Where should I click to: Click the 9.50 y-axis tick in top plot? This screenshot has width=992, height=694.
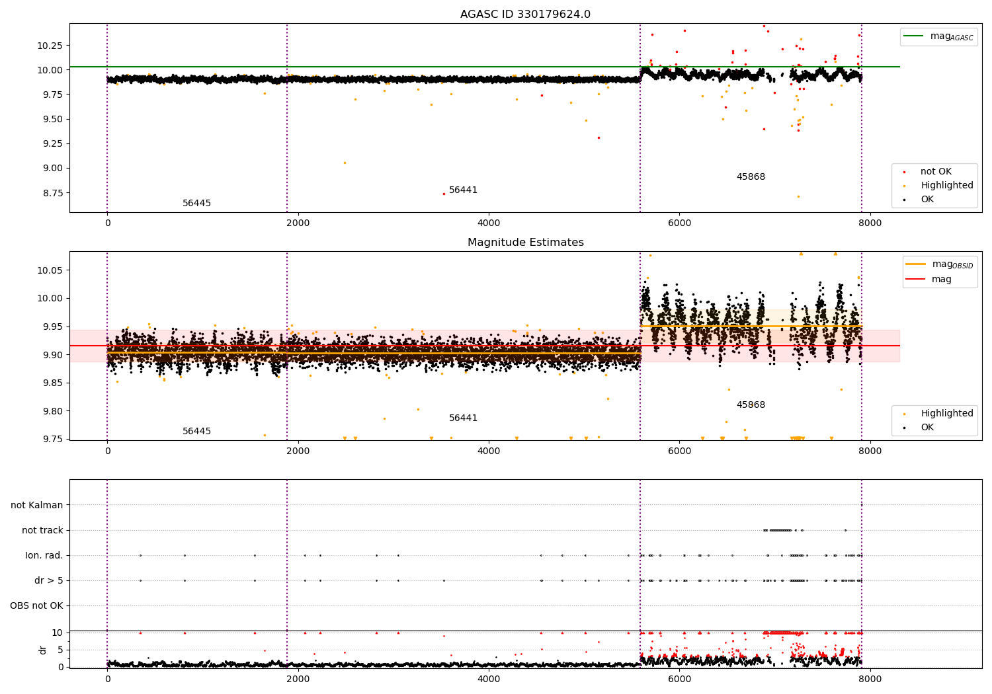53,119
